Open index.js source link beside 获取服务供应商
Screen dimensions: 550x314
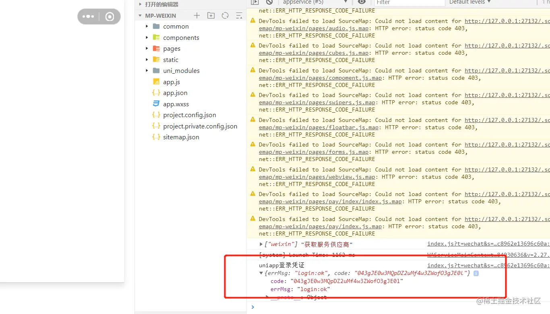[x=488, y=244]
